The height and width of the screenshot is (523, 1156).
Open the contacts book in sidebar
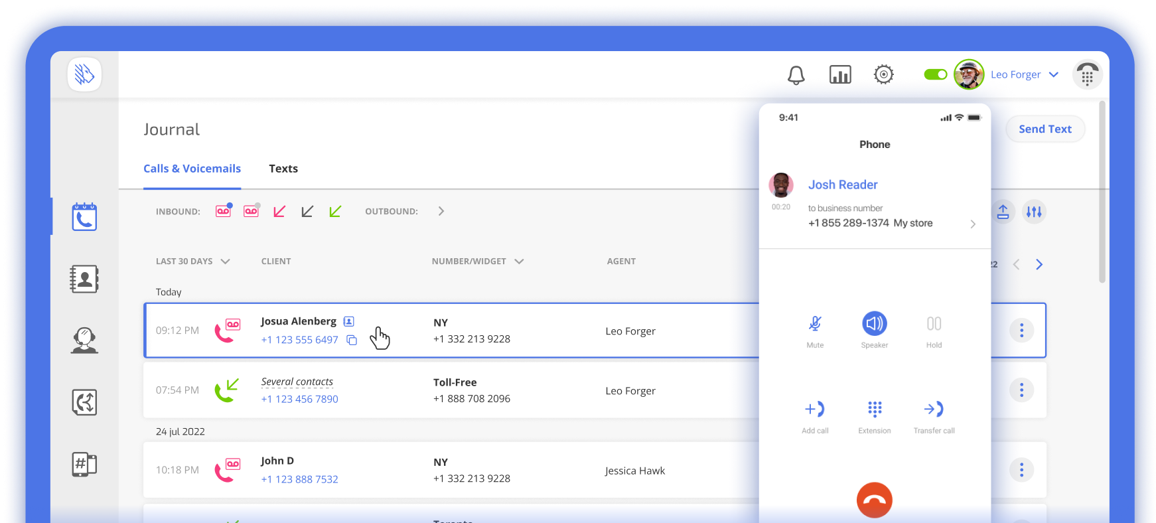point(84,279)
